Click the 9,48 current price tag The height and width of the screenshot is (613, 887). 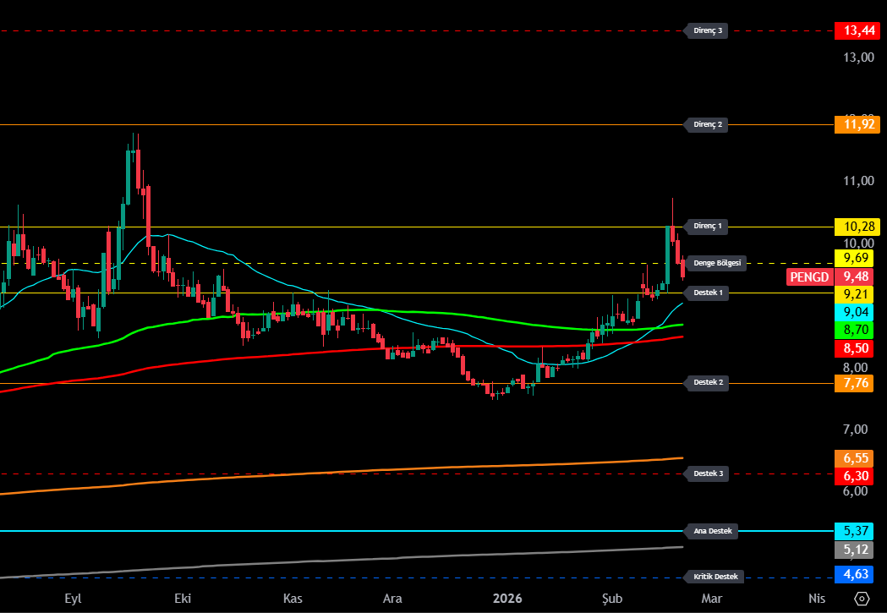[x=854, y=276]
